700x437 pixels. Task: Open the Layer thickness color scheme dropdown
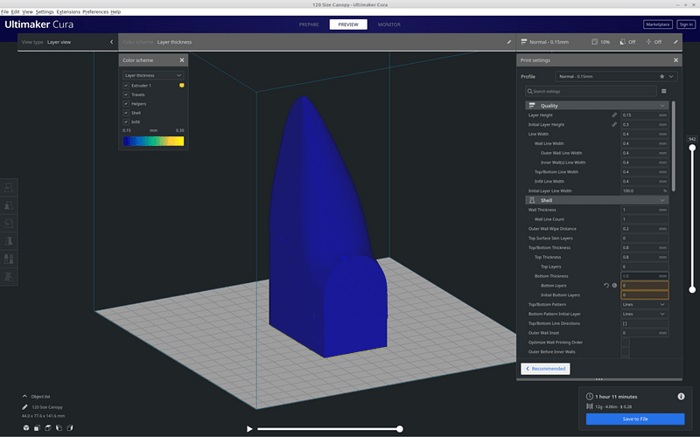point(153,75)
